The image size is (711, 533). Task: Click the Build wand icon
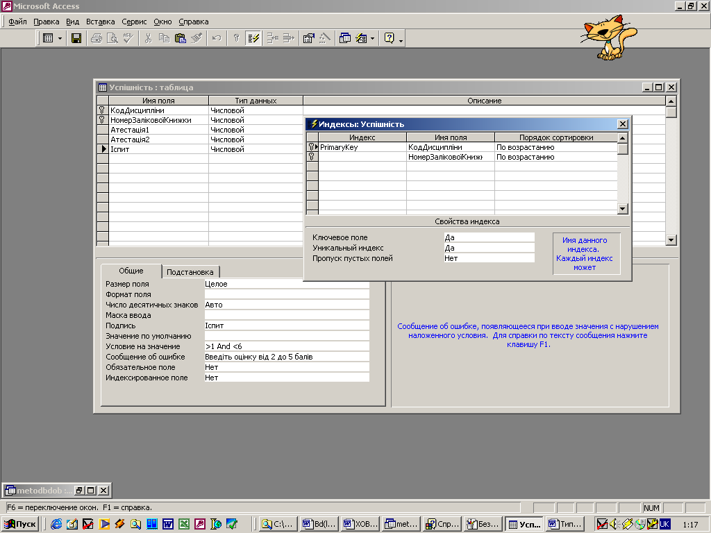[x=325, y=39]
